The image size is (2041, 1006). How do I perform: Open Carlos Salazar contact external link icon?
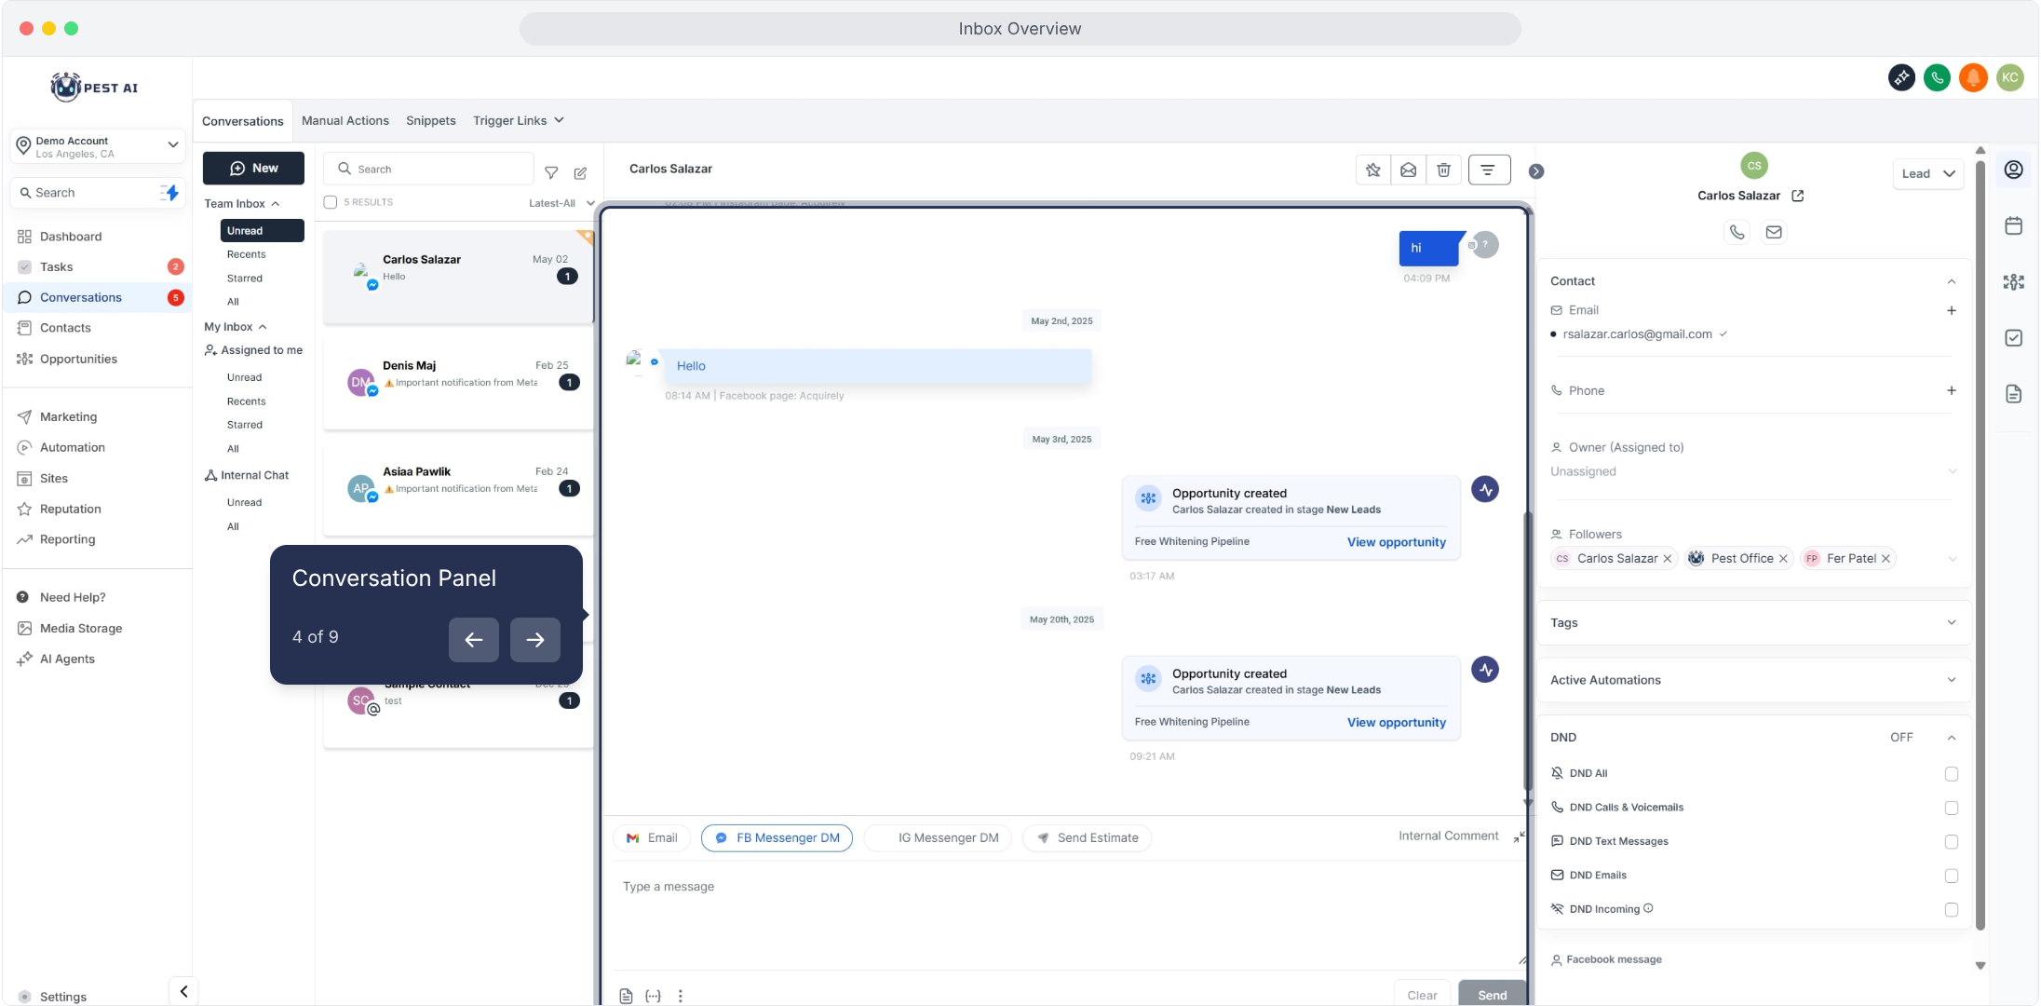(x=1798, y=196)
